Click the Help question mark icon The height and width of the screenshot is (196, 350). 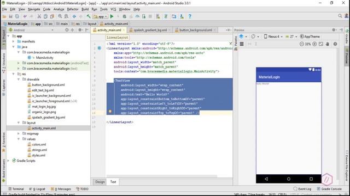click(190, 16)
